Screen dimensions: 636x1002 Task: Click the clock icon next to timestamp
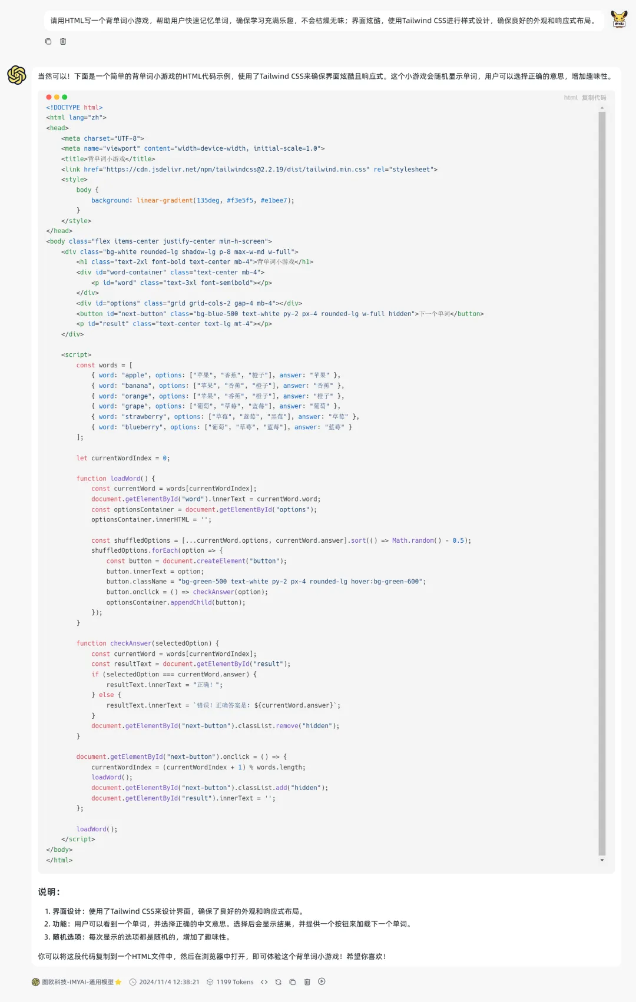[x=132, y=982]
